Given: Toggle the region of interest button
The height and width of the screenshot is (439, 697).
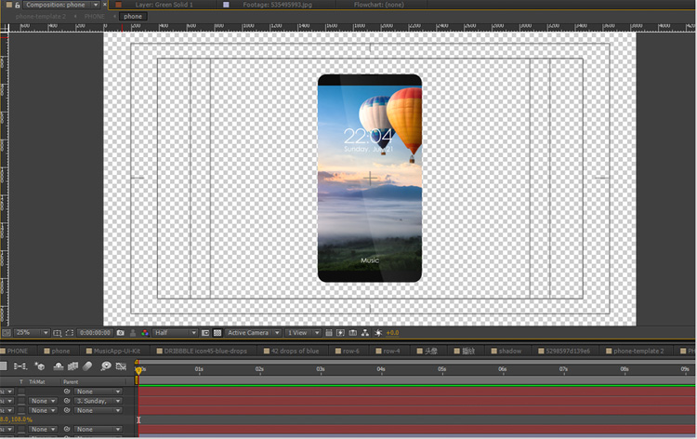Looking at the screenshot, I should click(206, 332).
